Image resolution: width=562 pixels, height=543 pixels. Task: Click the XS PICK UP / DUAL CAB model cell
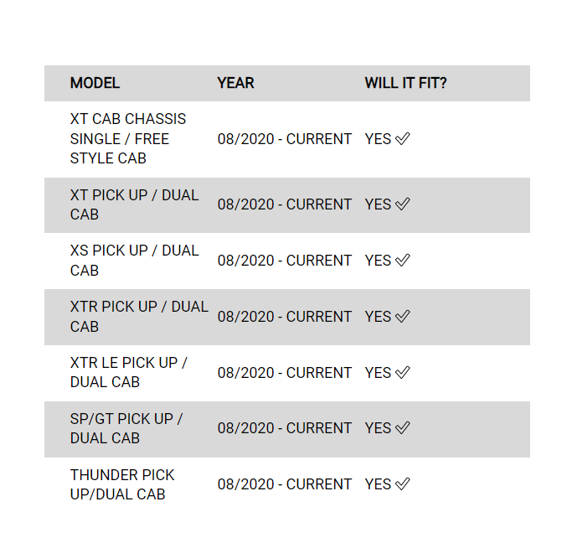click(134, 261)
